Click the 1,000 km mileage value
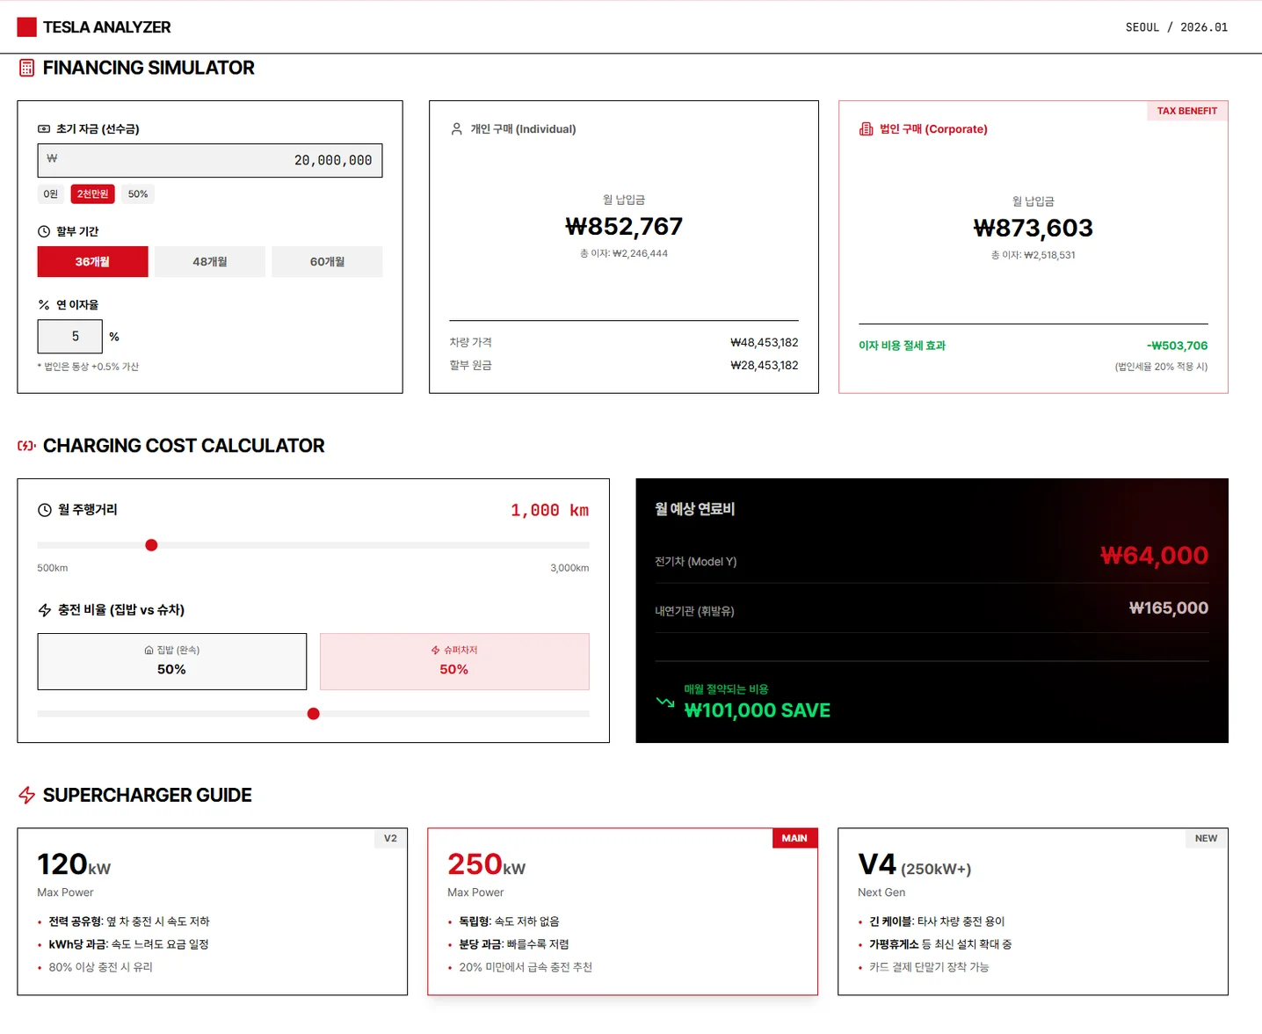Screen dimensions: 1262x1034 click(550, 511)
